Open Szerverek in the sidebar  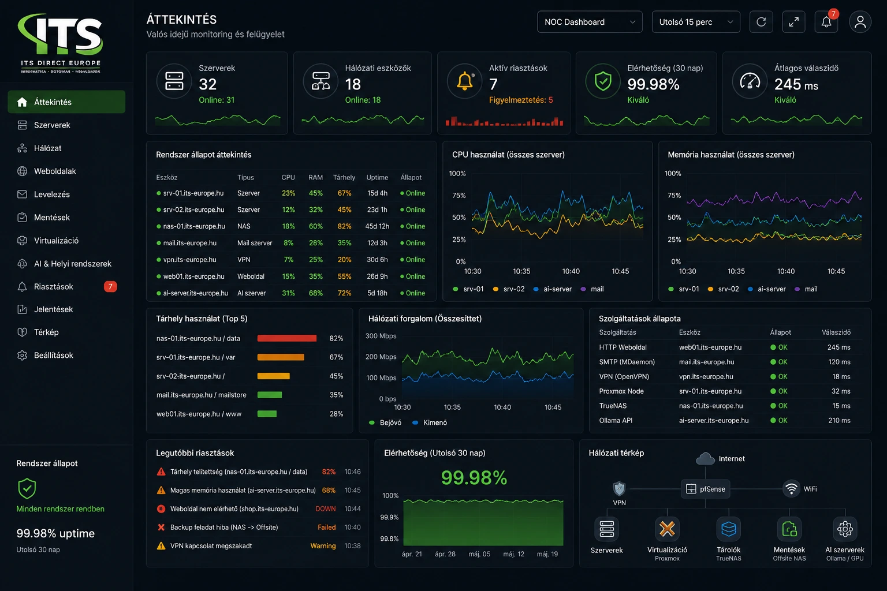point(66,125)
